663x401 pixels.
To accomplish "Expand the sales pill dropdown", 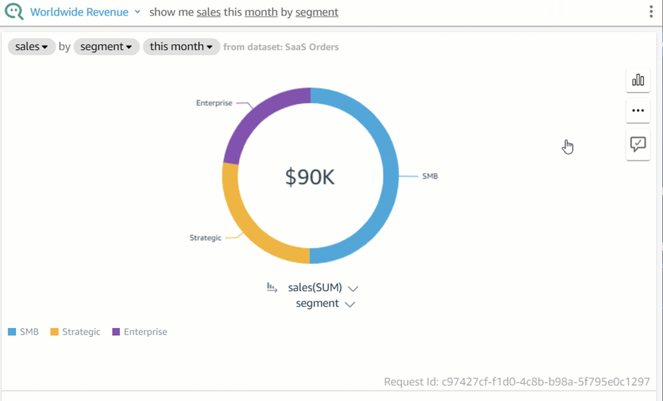I will [32, 47].
